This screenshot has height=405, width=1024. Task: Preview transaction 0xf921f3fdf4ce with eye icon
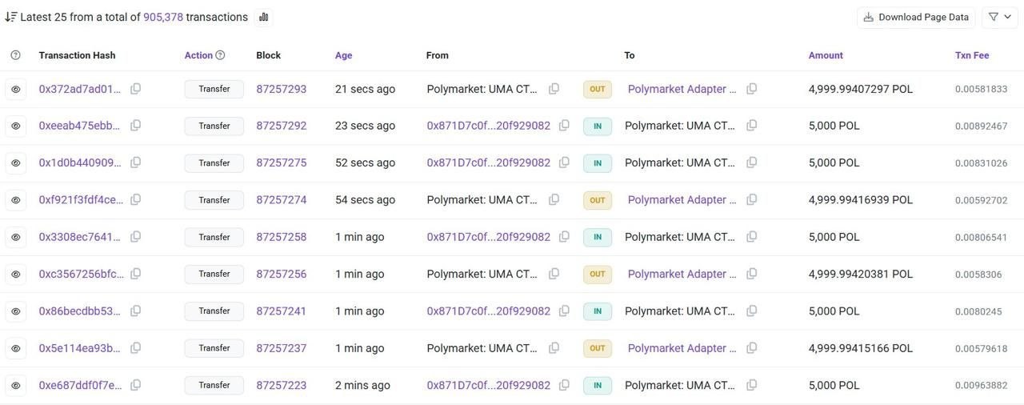click(15, 200)
